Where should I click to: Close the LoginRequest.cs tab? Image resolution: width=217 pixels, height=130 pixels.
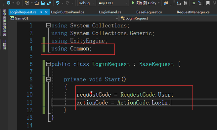coord(46,12)
